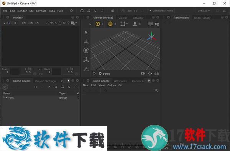This screenshot has height=151, width=230.
Task: Click the Node Graph magnifier search icon
Action: coord(156,90)
